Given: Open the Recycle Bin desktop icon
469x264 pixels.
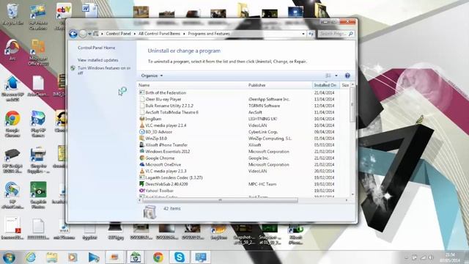Looking at the screenshot, I should pyautogui.click(x=12, y=15).
